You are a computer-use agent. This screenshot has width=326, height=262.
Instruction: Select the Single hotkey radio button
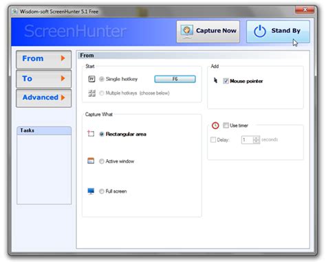click(x=102, y=79)
